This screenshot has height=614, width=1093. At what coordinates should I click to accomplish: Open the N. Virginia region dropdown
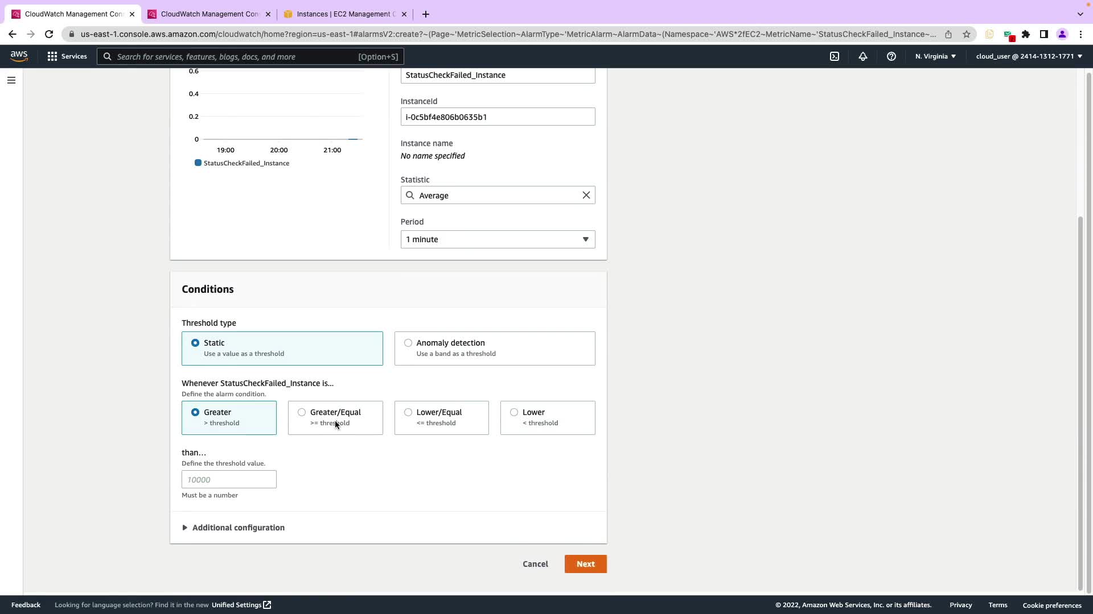pyautogui.click(x=935, y=56)
